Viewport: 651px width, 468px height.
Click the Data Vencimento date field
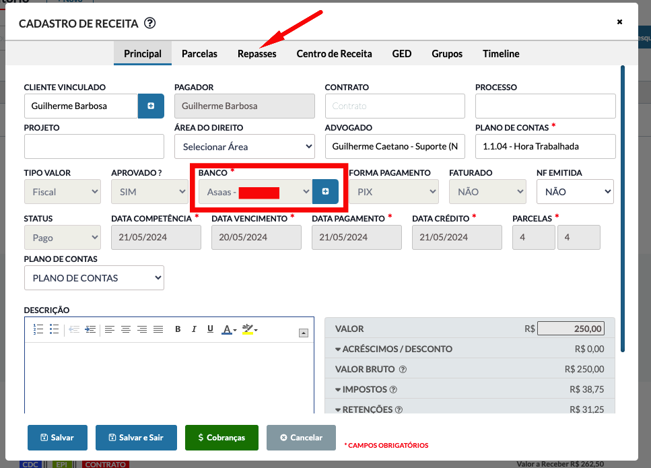click(x=256, y=238)
